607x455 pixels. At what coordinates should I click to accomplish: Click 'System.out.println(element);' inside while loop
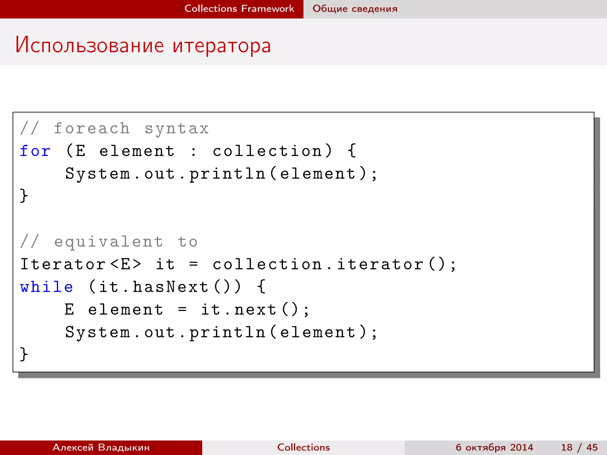[x=221, y=332]
